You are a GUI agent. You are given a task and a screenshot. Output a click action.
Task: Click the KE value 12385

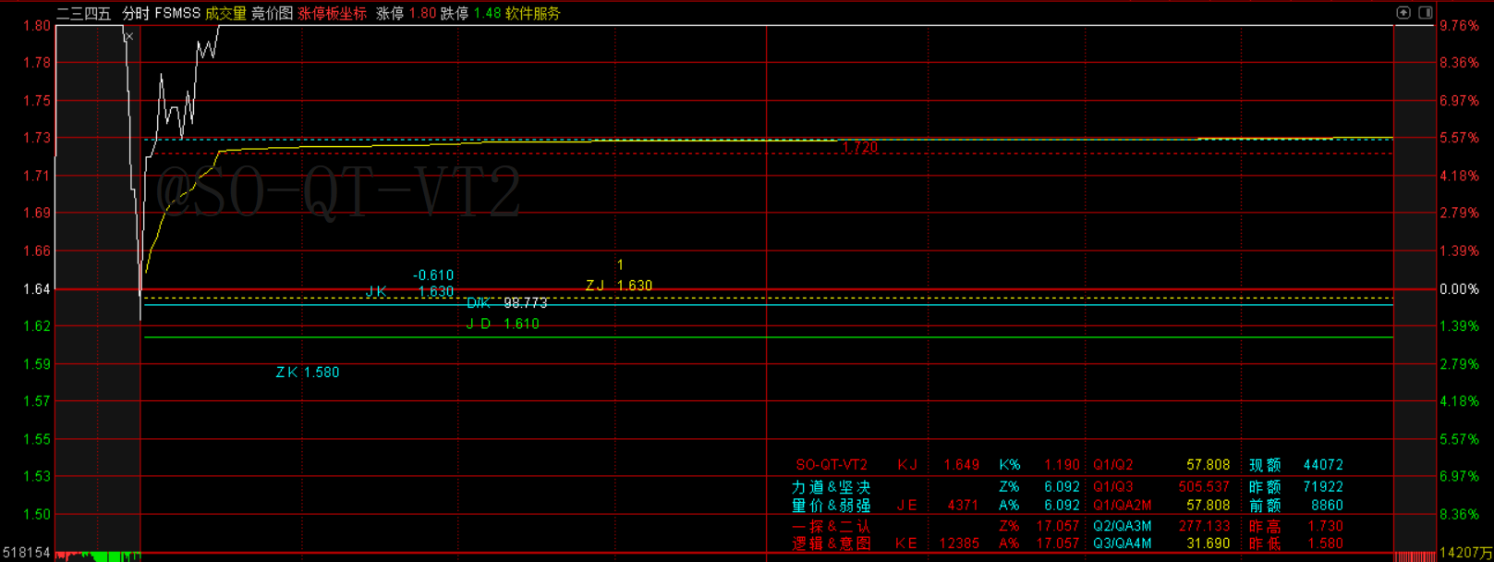[x=959, y=544]
